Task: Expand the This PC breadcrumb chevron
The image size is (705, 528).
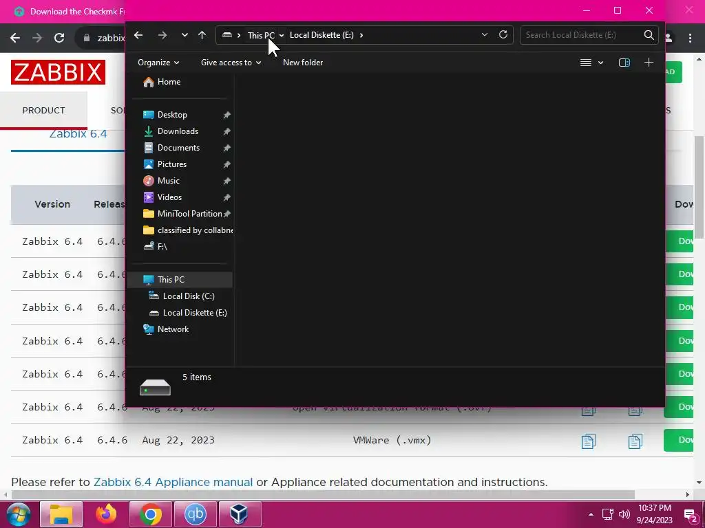Action: tap(282, 35)
